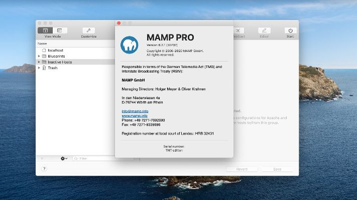This screenshot has width=357, height=200.
Task: Close the MAMP PRO about window
Action: pyautogui.click(x=119, y=23)
